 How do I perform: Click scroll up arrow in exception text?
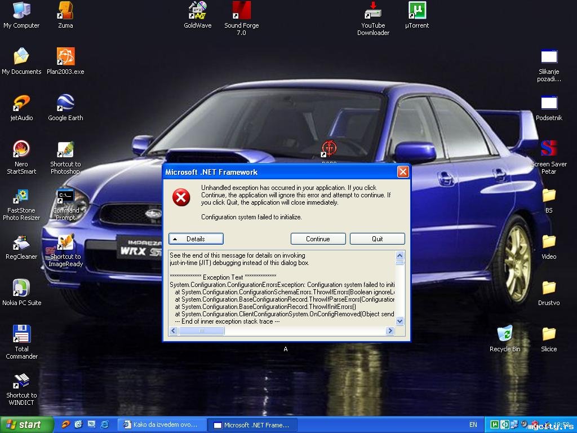(400, 255)
